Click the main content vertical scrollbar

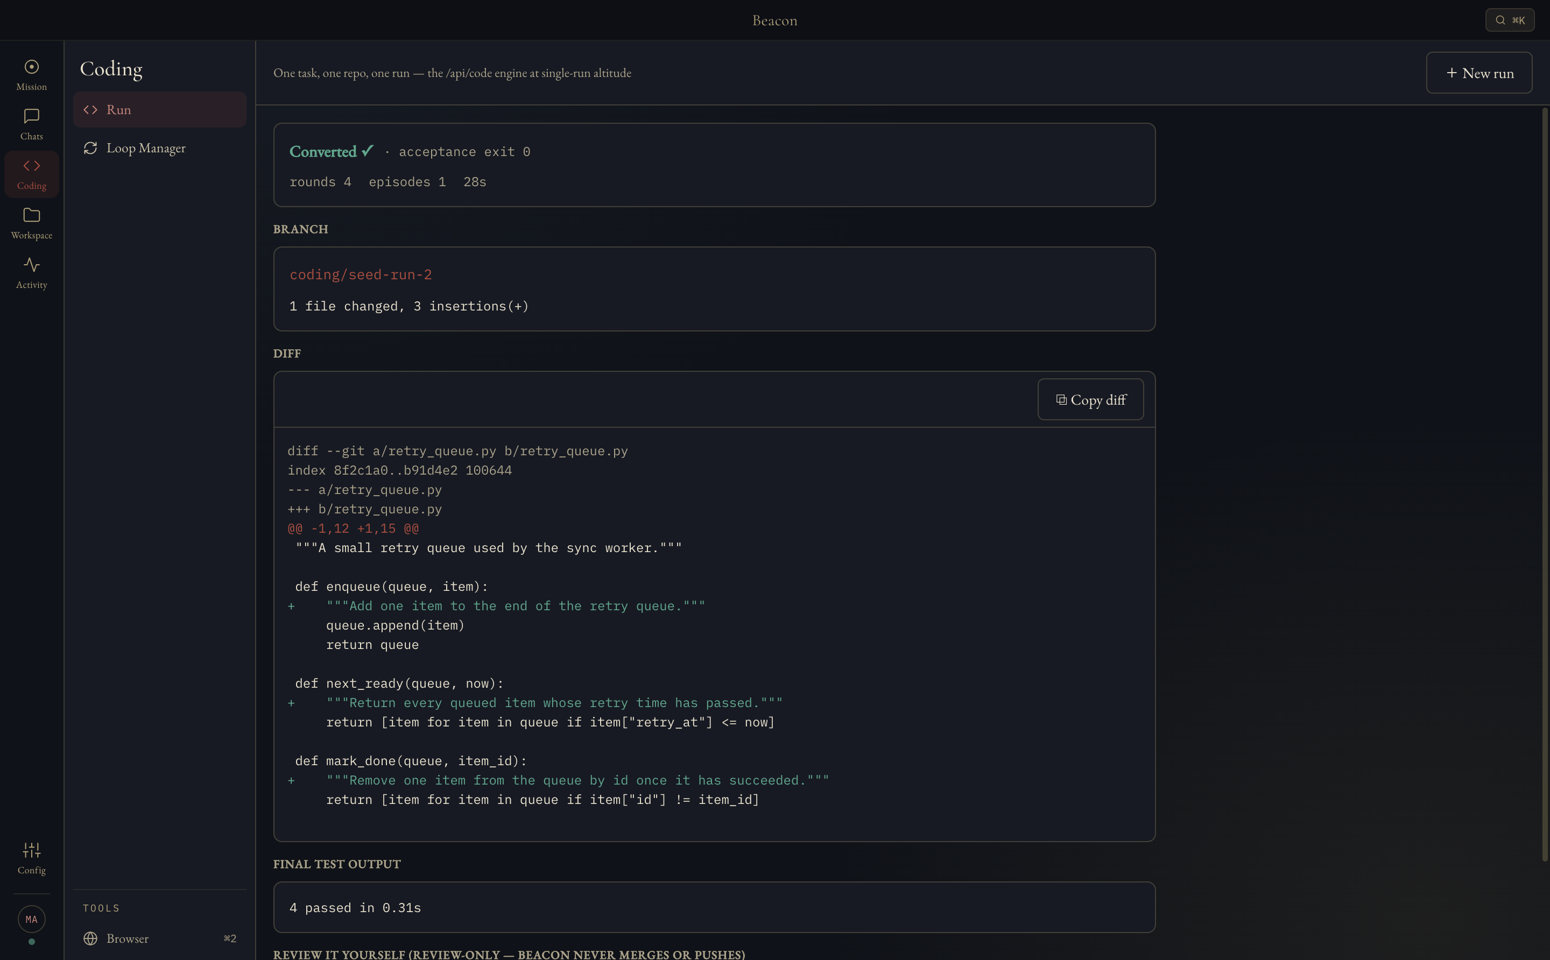click(1544, 484)
